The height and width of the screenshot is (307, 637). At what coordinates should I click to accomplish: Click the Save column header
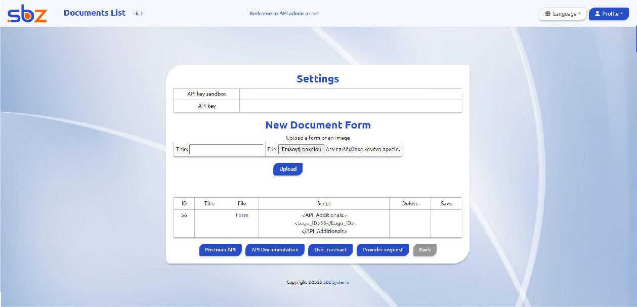(446, 203)
